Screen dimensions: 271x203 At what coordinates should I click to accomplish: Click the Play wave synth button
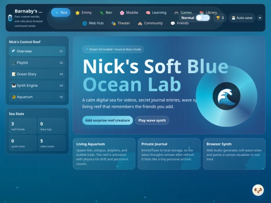pyautogui.click(x=152, y=120)
